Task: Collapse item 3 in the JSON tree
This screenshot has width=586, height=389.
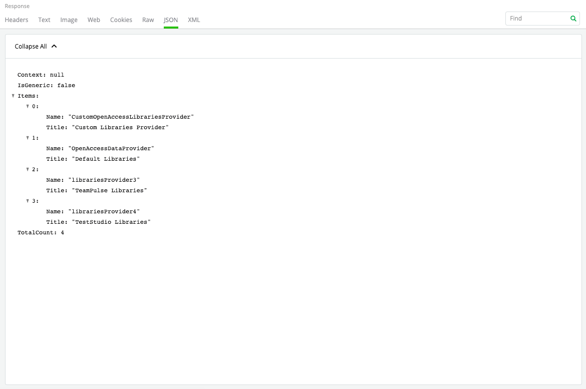Action: tap(28, 201)
